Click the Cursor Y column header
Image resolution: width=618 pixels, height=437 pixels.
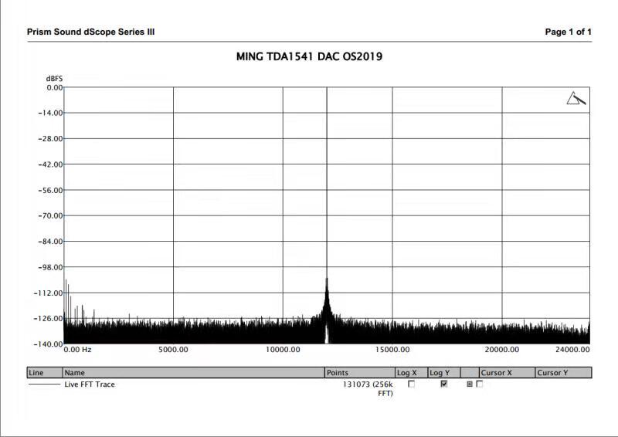[564, 373]
